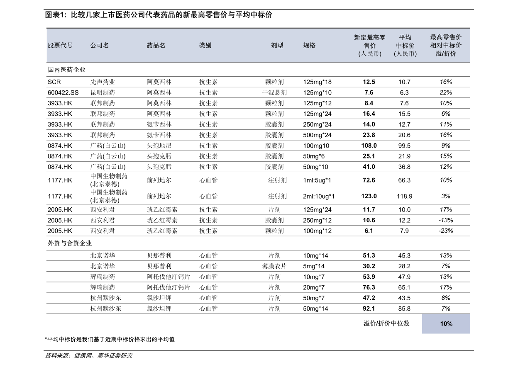
Task: Select the average bid price 6.3
Action: [x=405, y=93]
